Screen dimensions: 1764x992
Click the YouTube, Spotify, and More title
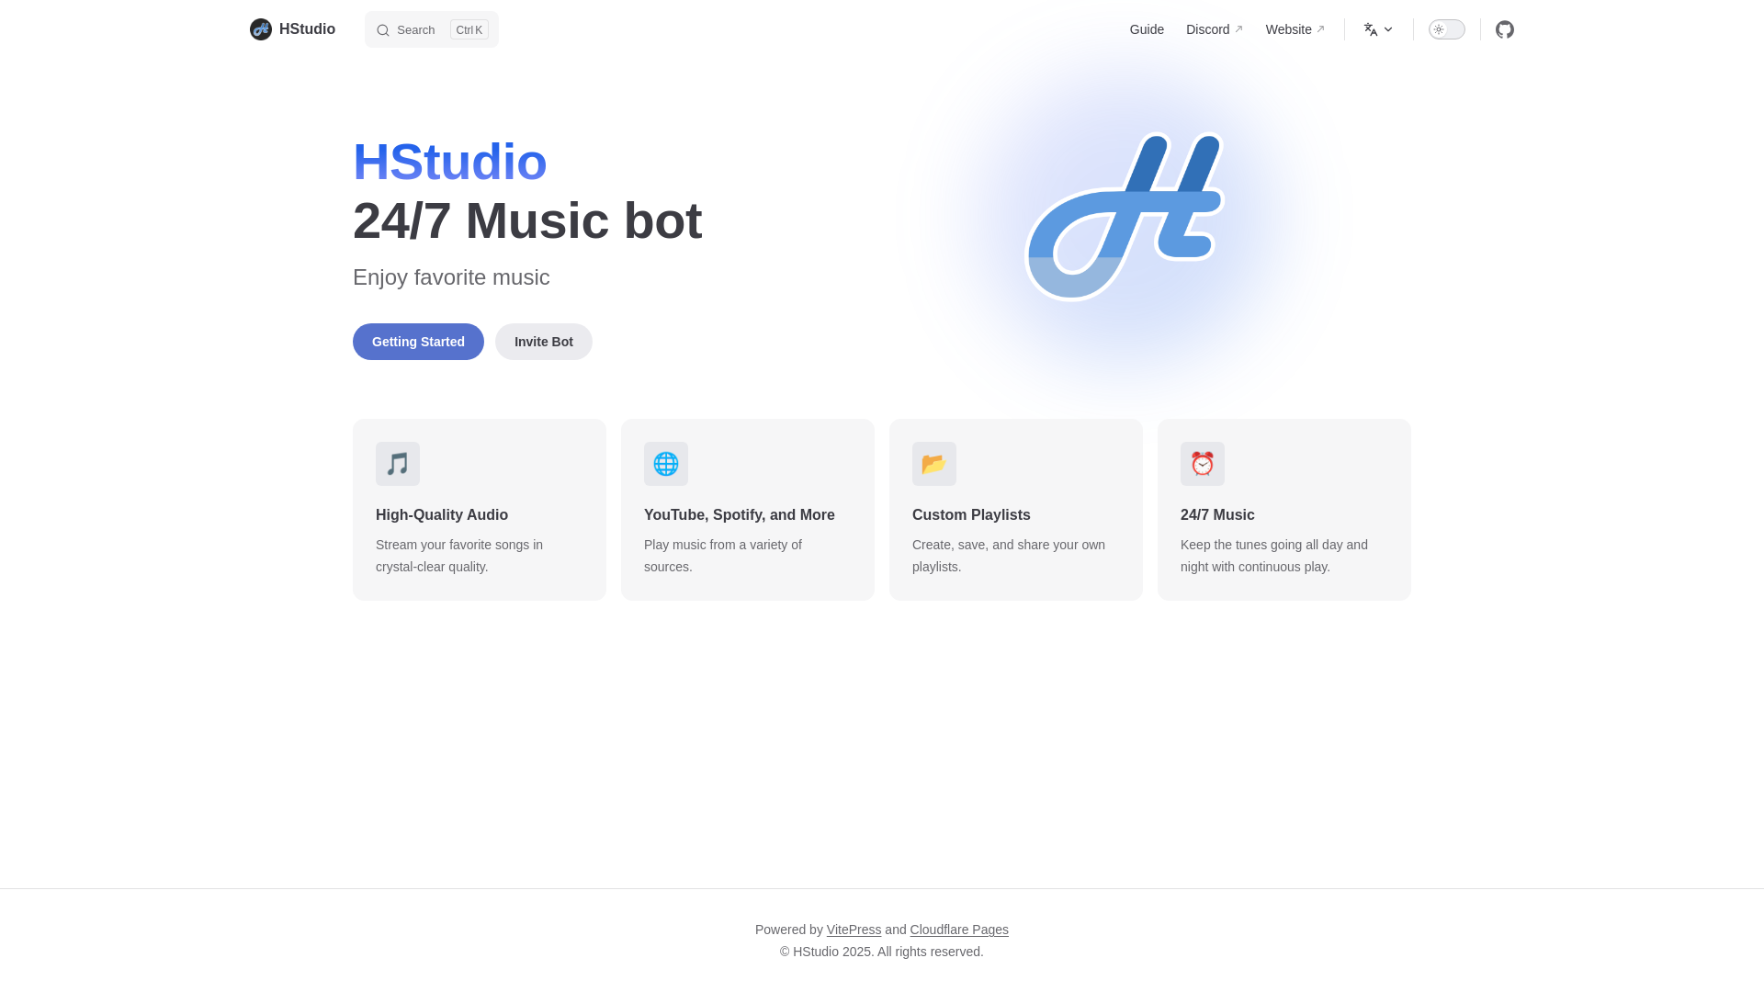pos(740,515)
